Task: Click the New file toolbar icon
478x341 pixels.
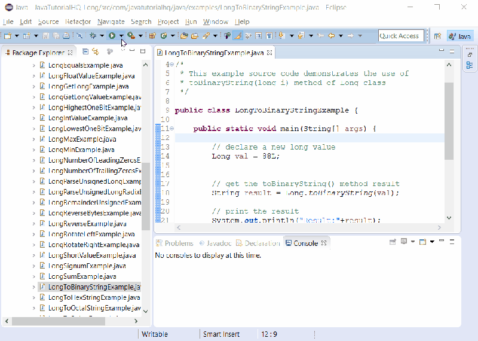Action: point(8,36)
